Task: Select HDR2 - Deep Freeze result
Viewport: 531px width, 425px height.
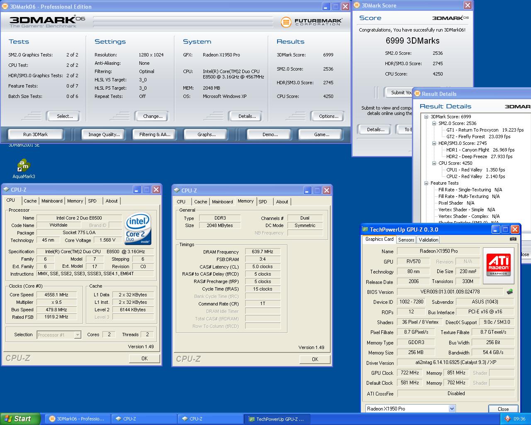Action: pos(479,156)
